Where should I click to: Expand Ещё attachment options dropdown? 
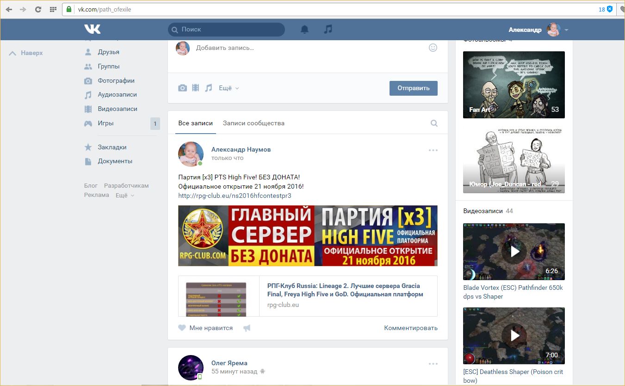229,88
